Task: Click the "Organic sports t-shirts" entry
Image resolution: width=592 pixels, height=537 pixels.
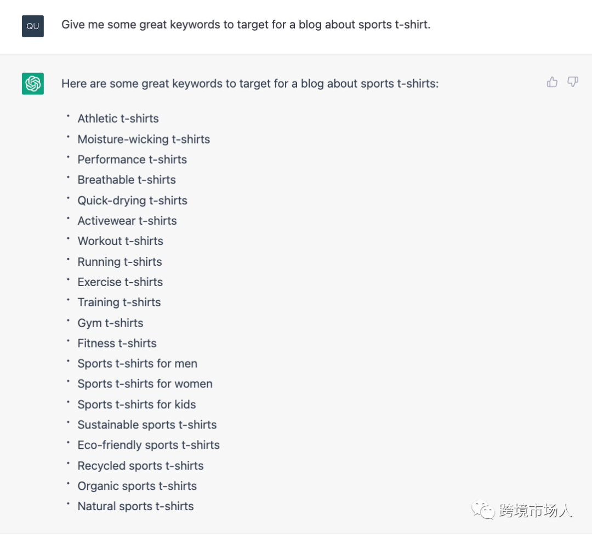Action: pyautogui.click(x=137, y=486)
